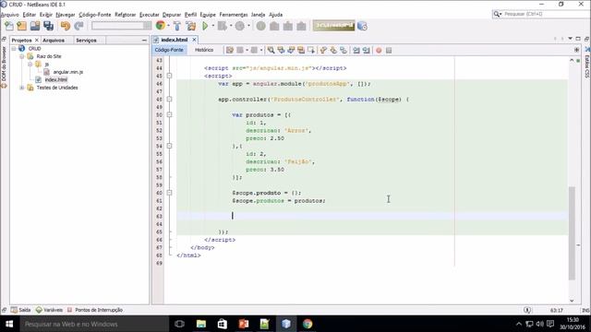Toggle Bookmark on current line
This screenshot has width=591, height=332.
click(x=344, y=50)
